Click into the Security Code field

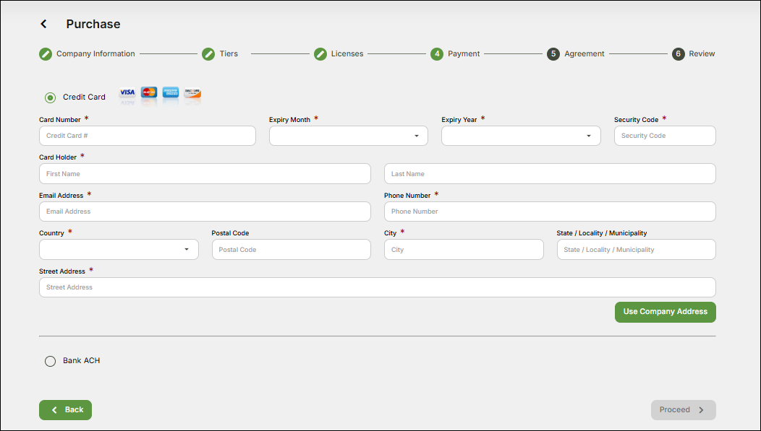tap(664, 136)
